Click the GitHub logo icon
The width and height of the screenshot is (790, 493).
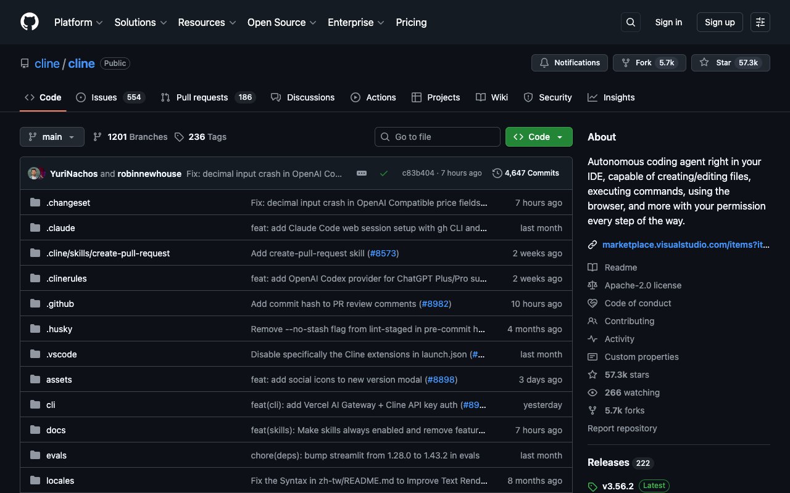coord(29,22)
